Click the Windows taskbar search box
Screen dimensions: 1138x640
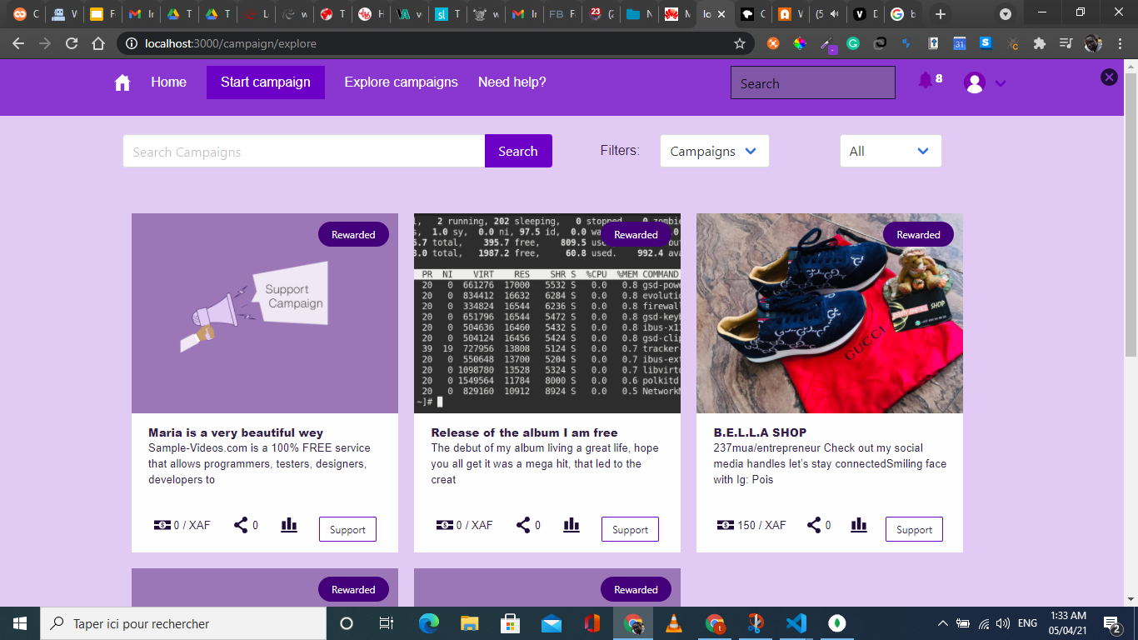pos(183,623)
